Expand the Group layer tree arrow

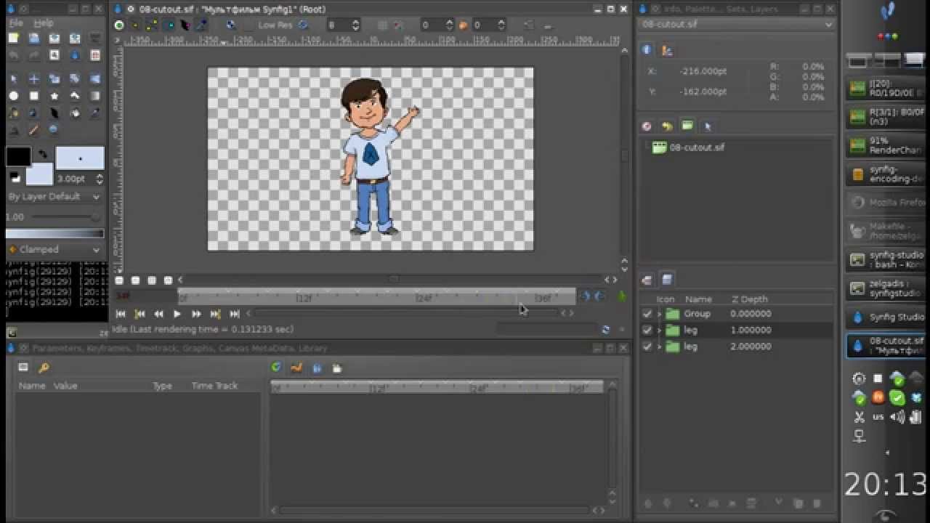tap(660, 314)
